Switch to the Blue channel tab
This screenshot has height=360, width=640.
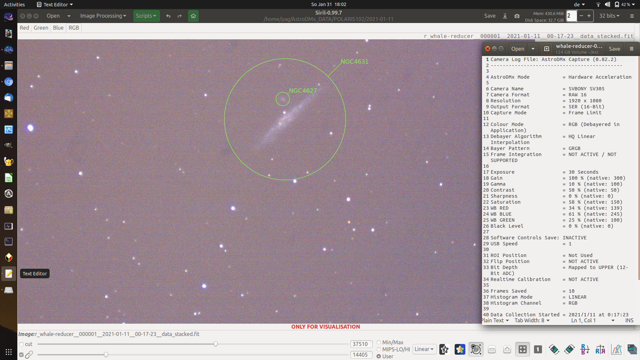tap(58, 28)
